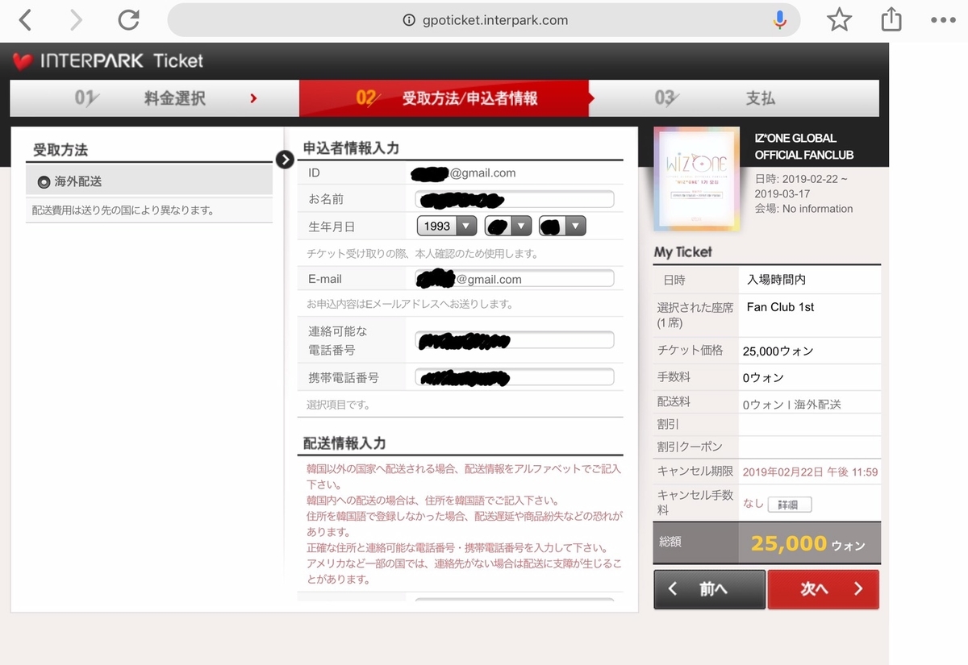This screenshot has height=665, width=968.
Task: Click the 申込者情報入力 heading
Action: (x=351, y=148)
